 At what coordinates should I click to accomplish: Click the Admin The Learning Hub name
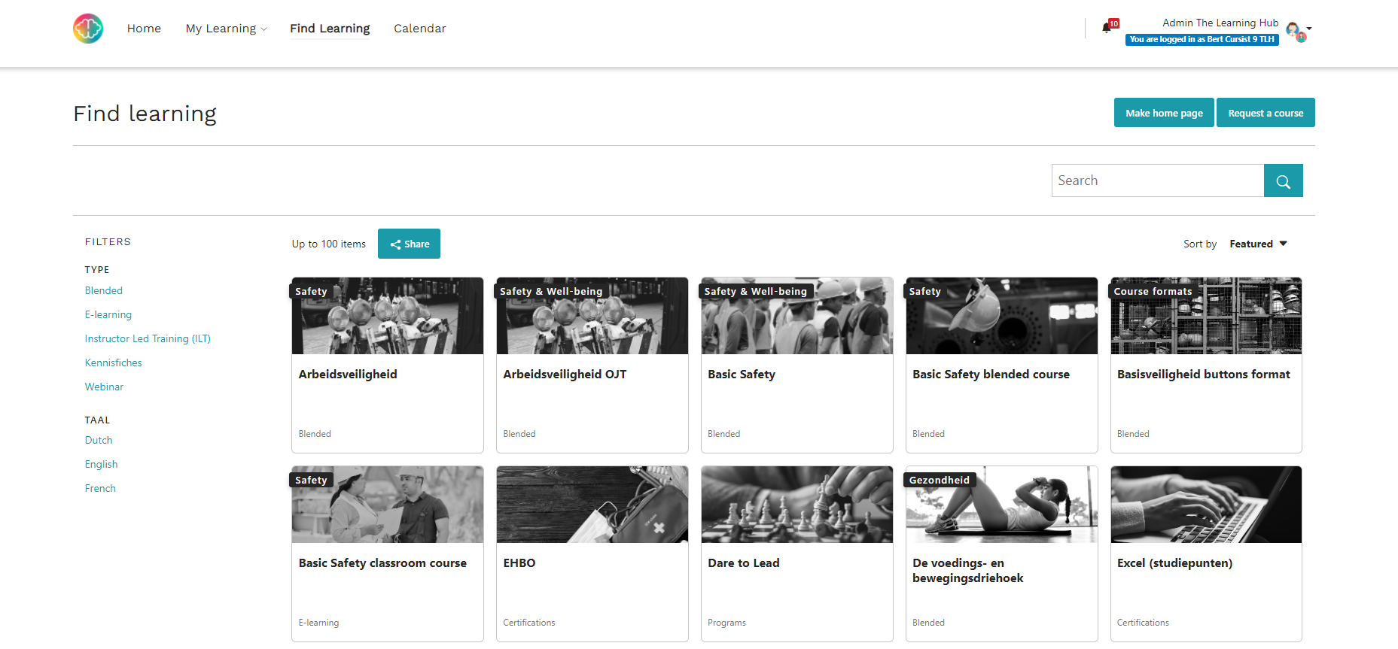[x=1220, y=23]
